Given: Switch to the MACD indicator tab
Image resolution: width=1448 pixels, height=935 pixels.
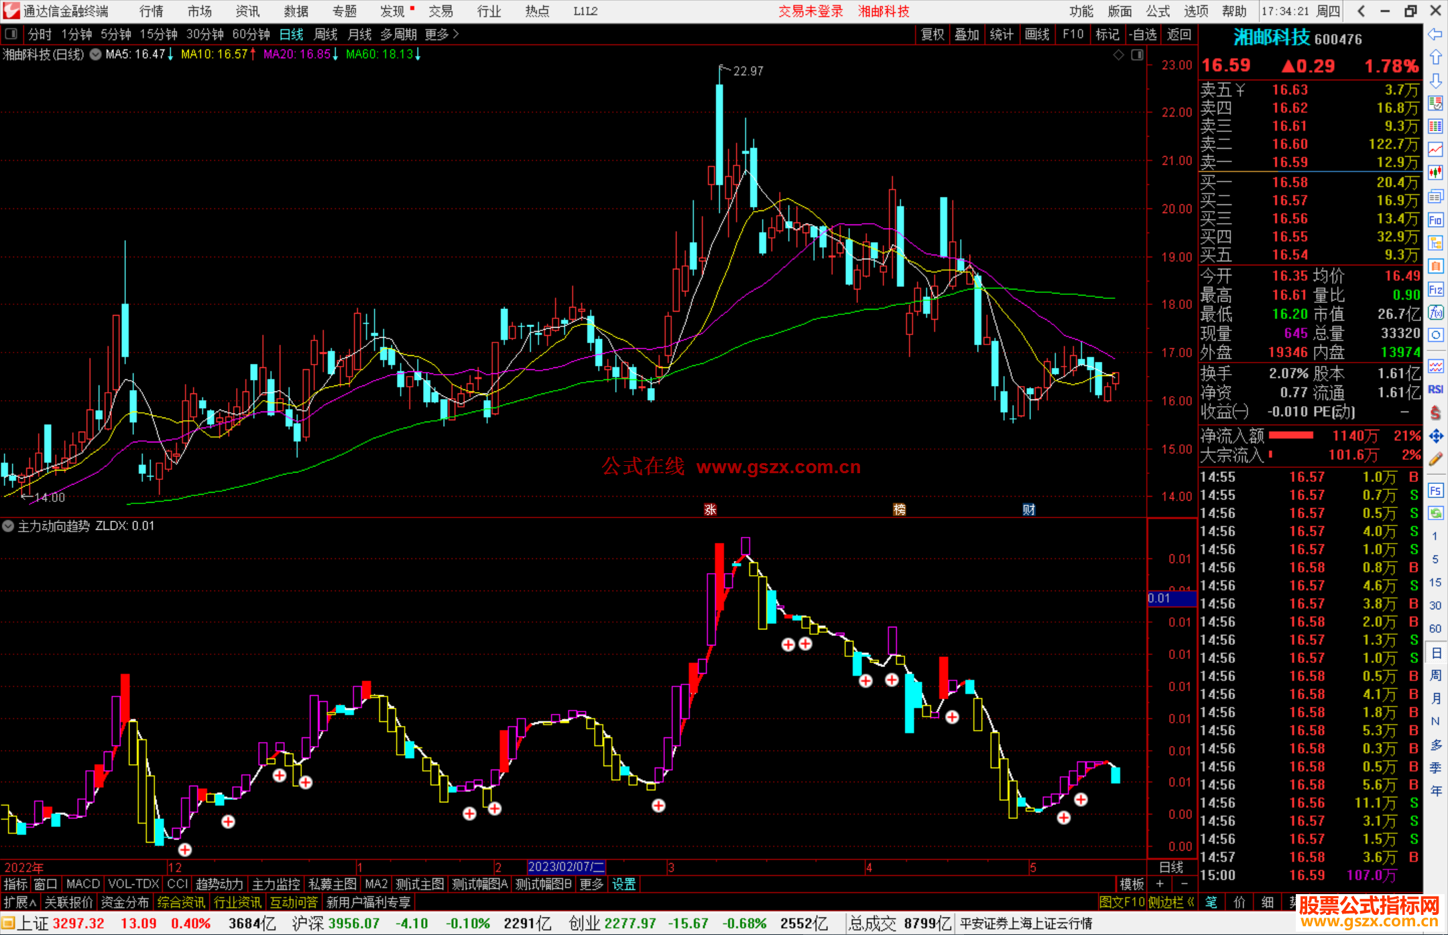Looking at the screenshot, I should click(82, 884).
